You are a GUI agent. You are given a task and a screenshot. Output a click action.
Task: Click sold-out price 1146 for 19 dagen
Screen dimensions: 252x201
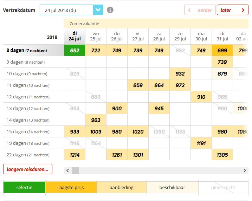(x=75, y=143)
